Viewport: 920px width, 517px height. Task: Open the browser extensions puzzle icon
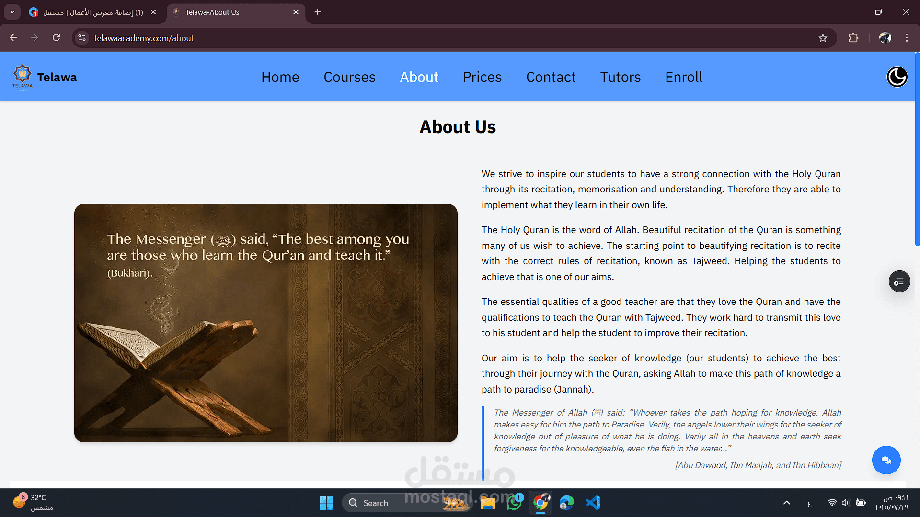coord(853,38)
